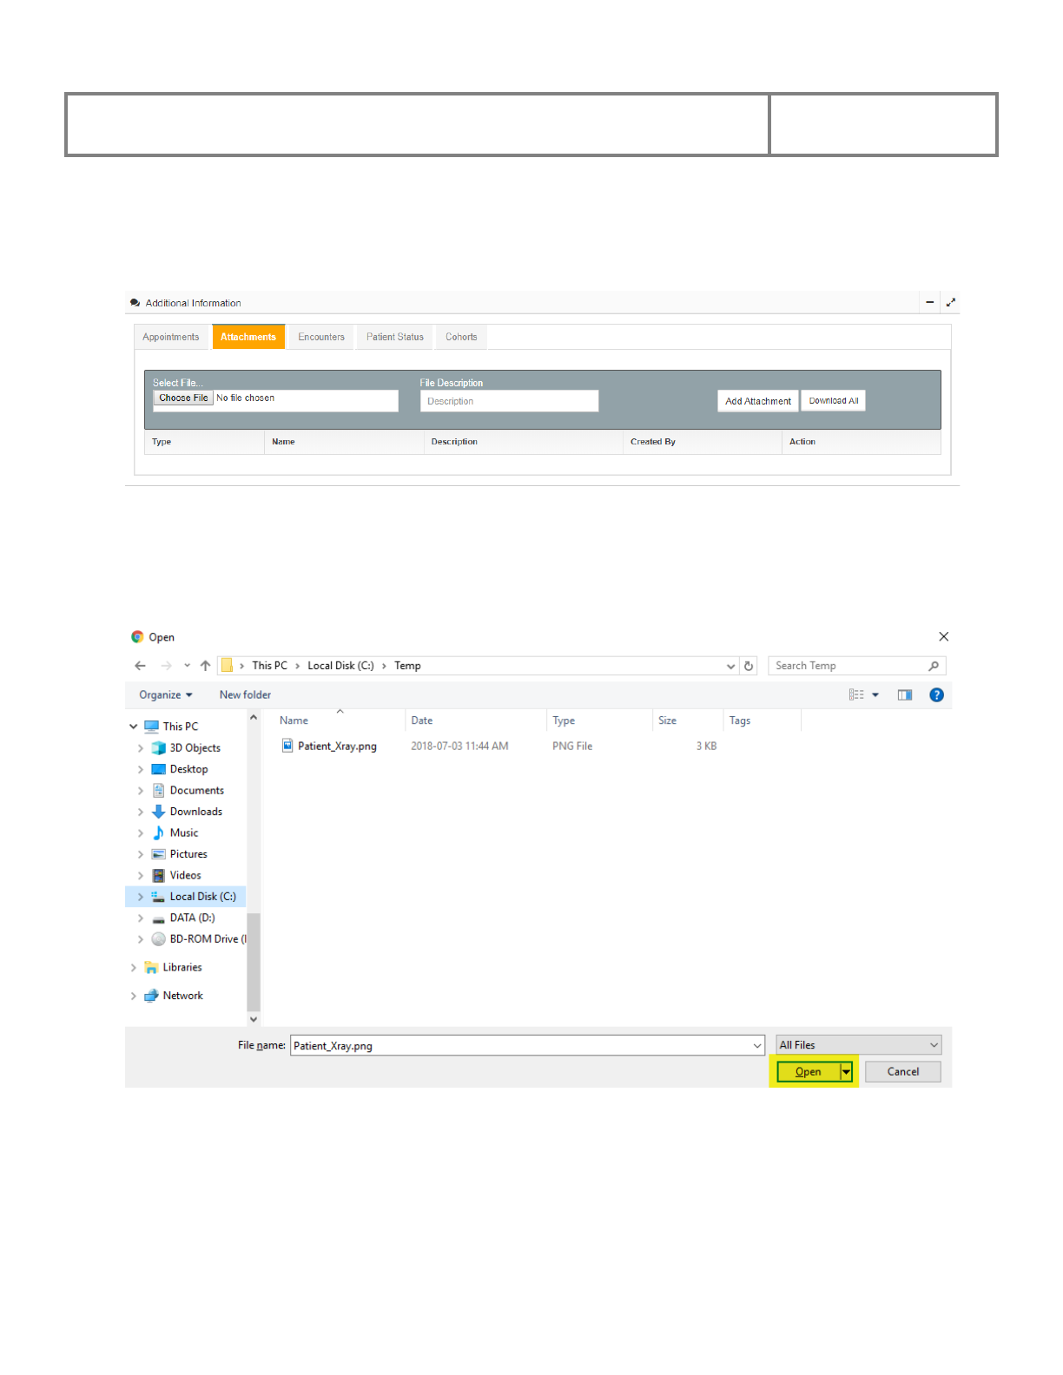Open the Encounters tab
This screenshot has height=1375, width=1063.
321,337
